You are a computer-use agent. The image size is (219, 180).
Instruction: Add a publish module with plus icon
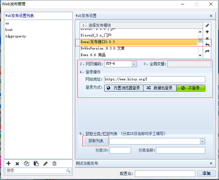[x=207, y=32]
